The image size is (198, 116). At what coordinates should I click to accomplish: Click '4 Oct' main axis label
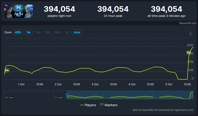point(132,84)
